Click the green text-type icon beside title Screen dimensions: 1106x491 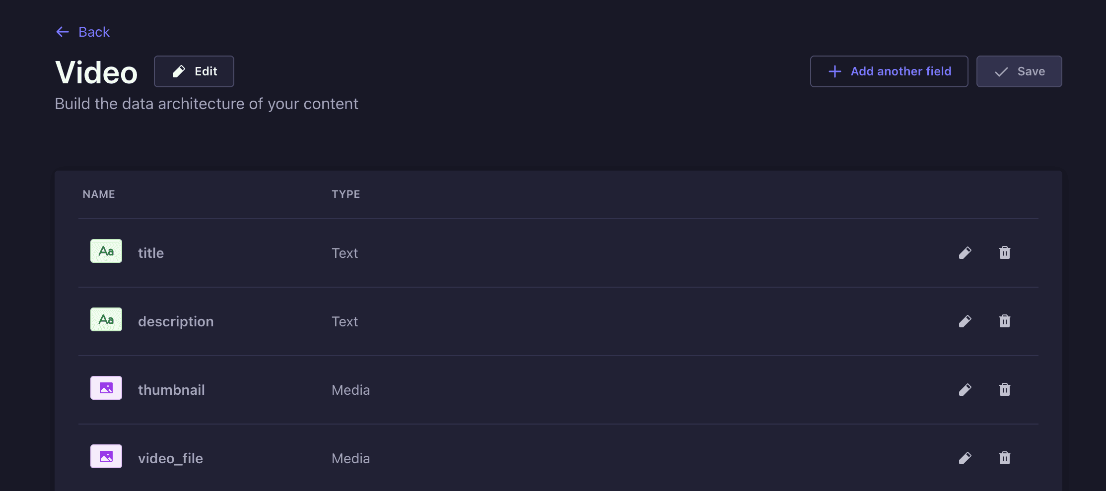106,251
